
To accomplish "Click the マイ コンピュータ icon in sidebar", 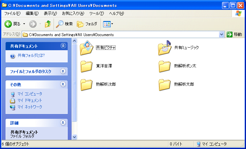I will [x=13, y=94].
